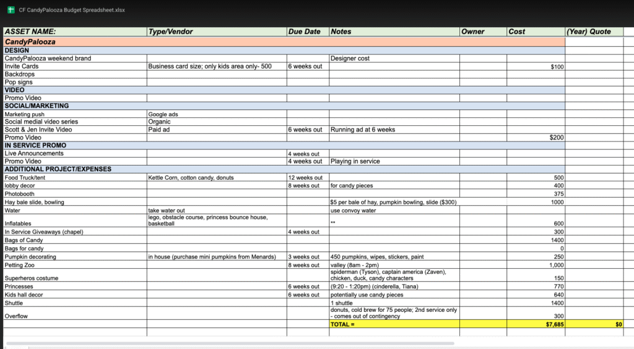The height and width of the screenshot is (349, 634).
Task: Select the Live Announcements cell
Action: tap(75, 153)
